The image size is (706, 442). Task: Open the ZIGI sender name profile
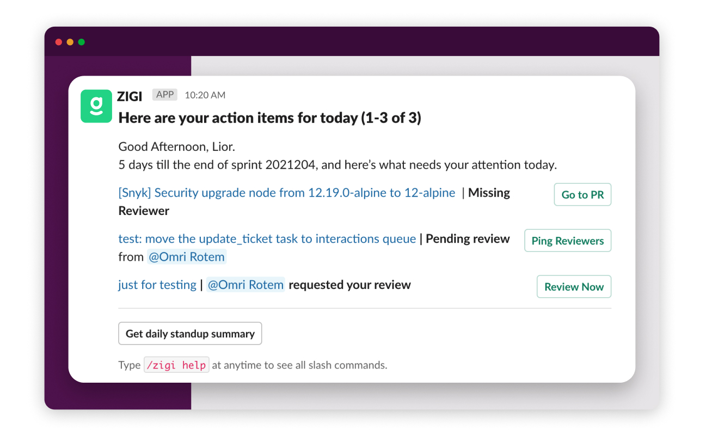coord(130,96)
